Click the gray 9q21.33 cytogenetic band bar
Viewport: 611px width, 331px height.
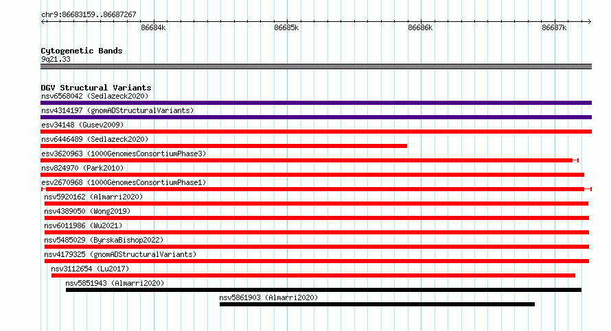(316, 66)
